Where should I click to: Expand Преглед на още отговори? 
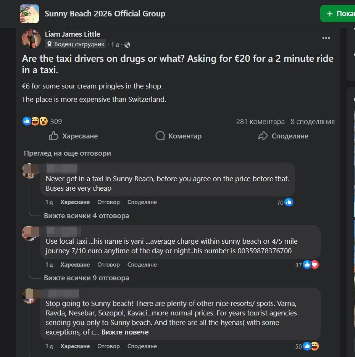coord(68,153)
